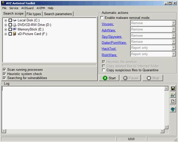The height and width of the screenshot is (142, 178).
Task: Click the DVD/CD-RW Drive (D:) disc icon
Action: point(15,25)
